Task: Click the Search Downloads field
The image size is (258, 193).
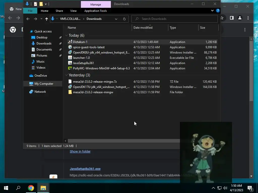Action: [x=175, y=19]
